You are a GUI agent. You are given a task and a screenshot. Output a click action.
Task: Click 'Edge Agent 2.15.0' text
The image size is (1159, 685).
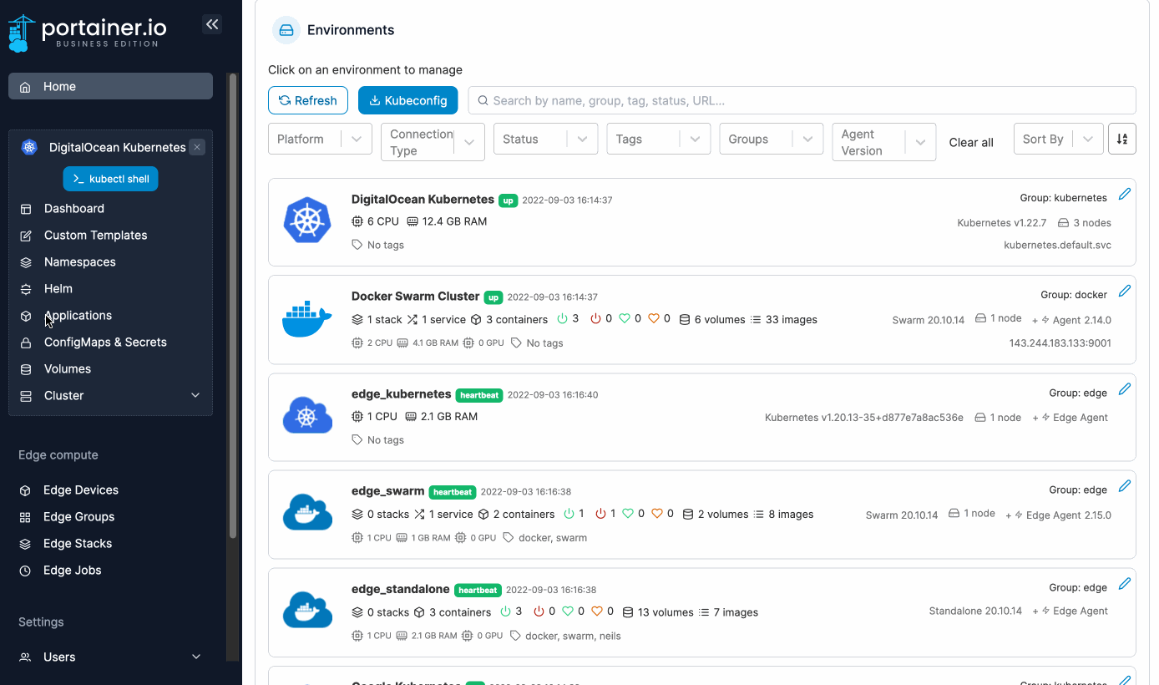coord(1068,515)
